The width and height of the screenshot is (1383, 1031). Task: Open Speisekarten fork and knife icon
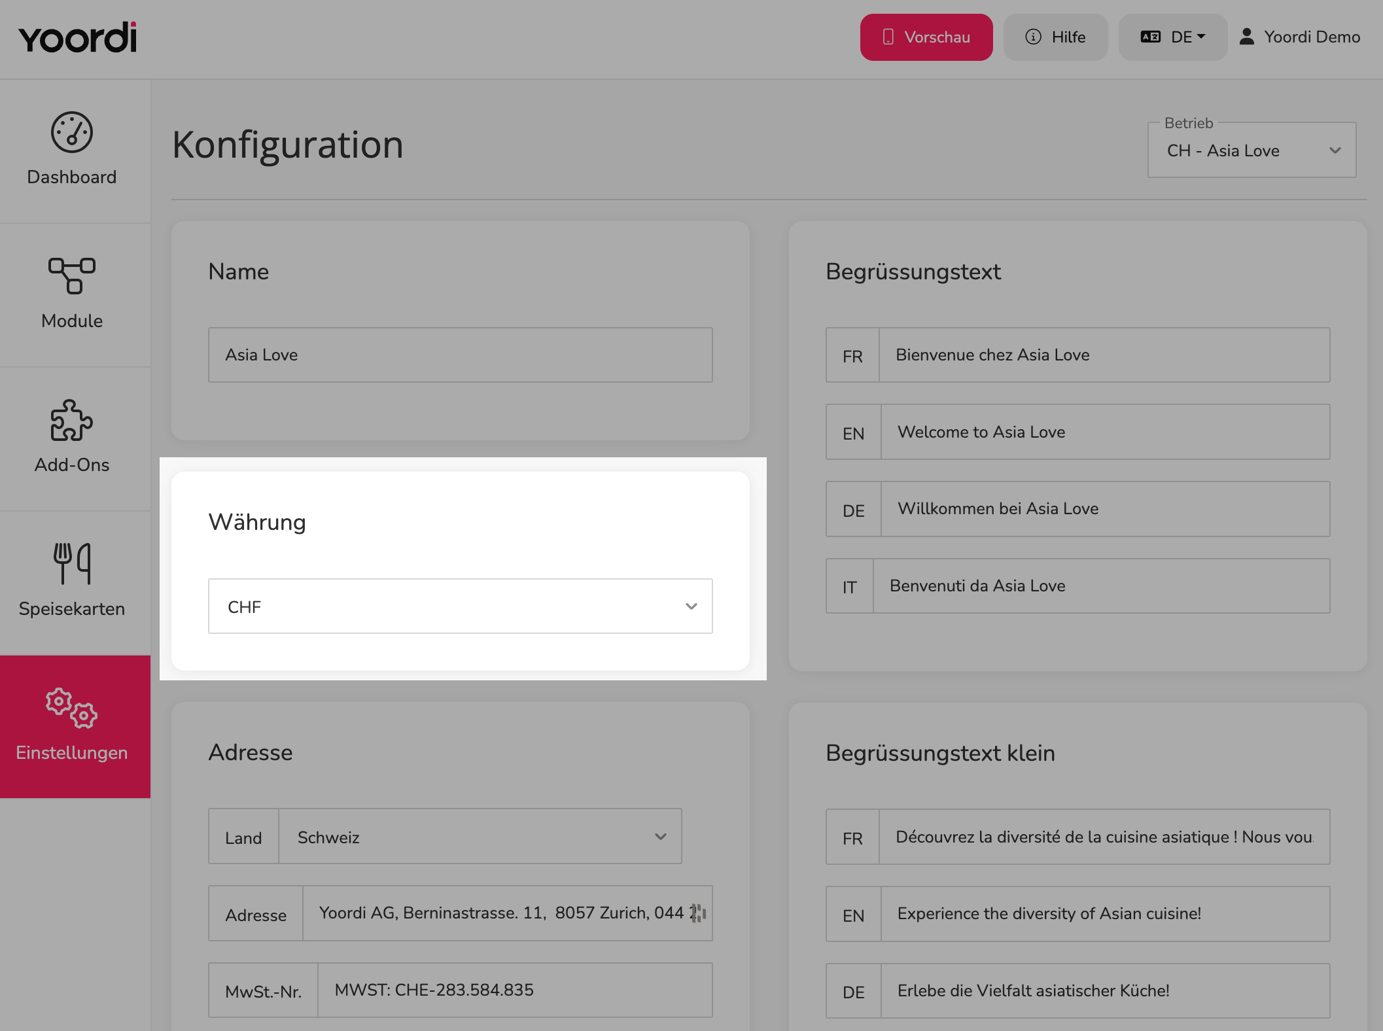coord(72,563)
